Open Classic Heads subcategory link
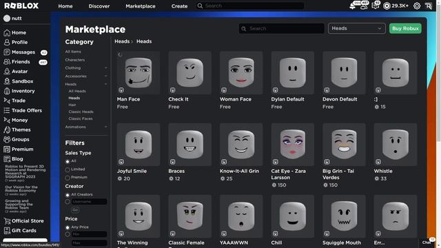This screenshot has height=248, width=441. click(x=81, y=112)
